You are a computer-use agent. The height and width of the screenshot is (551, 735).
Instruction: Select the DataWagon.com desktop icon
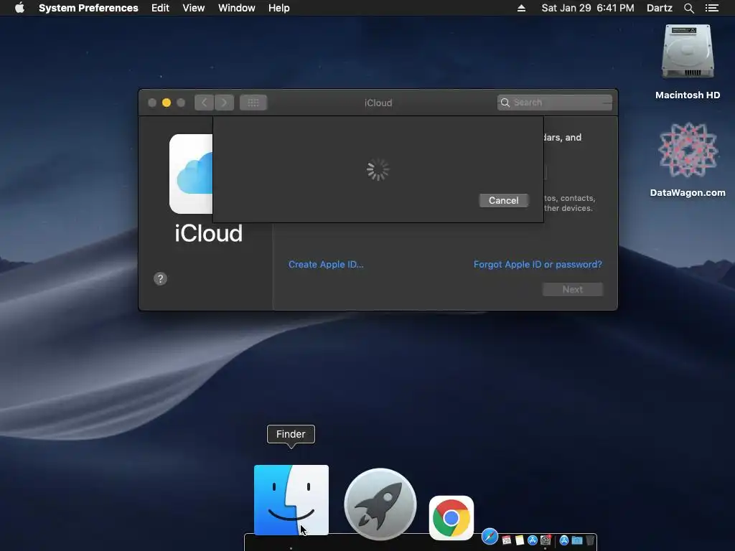(688, 159)
